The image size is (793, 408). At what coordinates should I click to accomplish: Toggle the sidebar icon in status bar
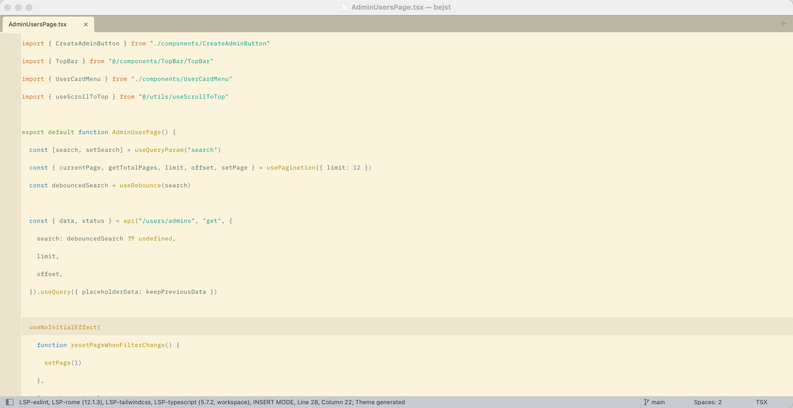(x=10, y=402)
